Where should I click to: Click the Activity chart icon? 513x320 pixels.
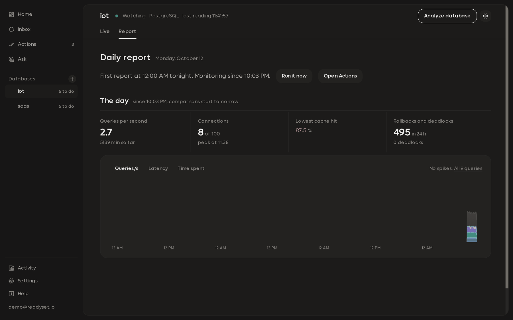pyautogui.click(x=11, y=268)
